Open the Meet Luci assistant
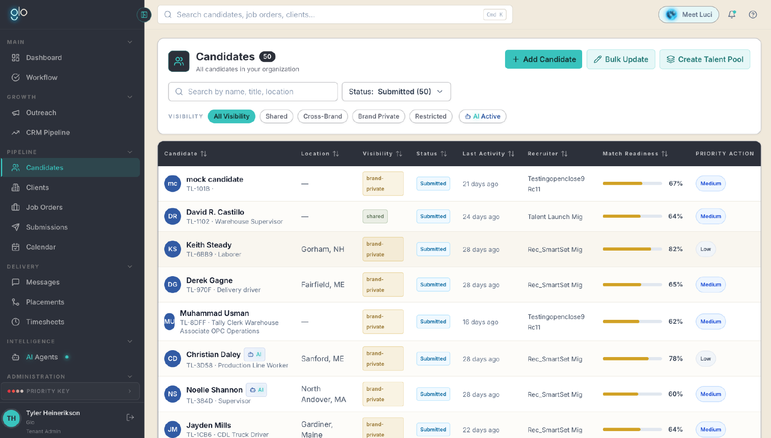 tap(689, 14)
